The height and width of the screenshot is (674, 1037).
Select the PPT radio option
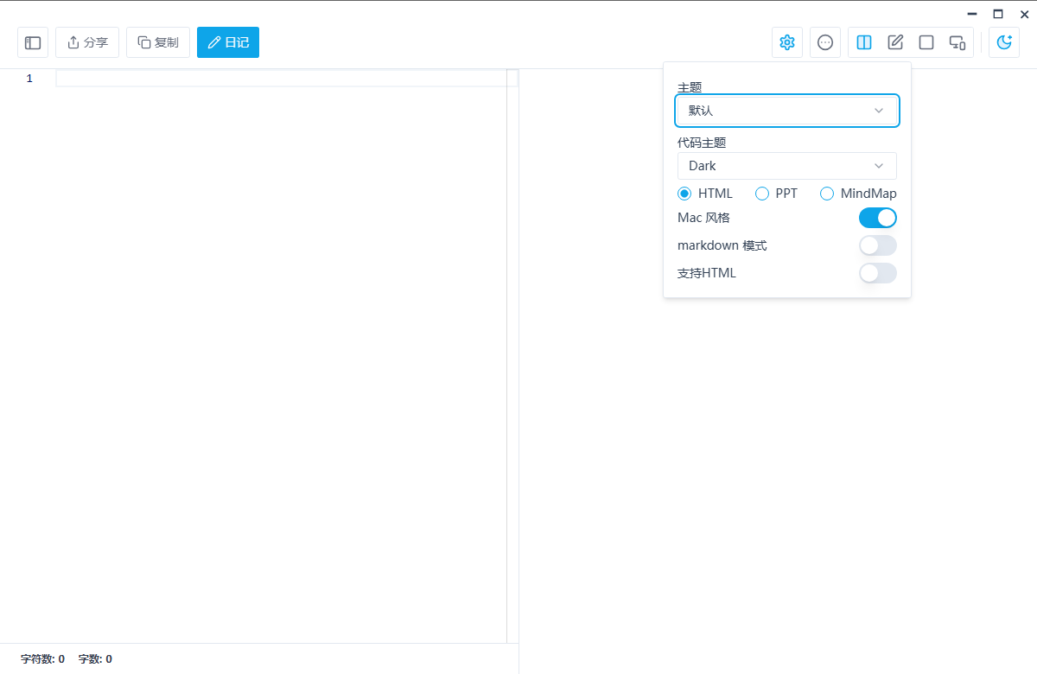[762, 194]
